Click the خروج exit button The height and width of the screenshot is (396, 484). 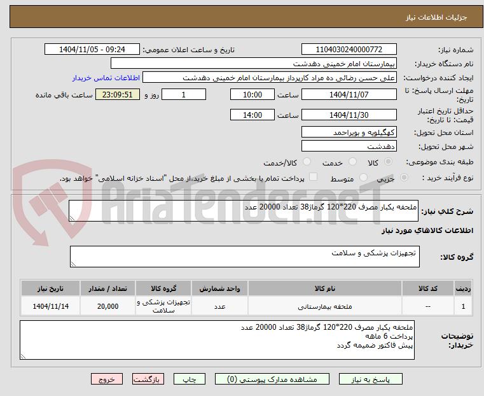[x=107, y=379]
